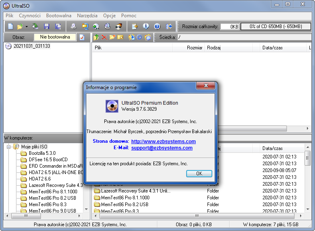Click the red X Delete icon
Viewport: 315px width, 231px height.
click(104, 37)
